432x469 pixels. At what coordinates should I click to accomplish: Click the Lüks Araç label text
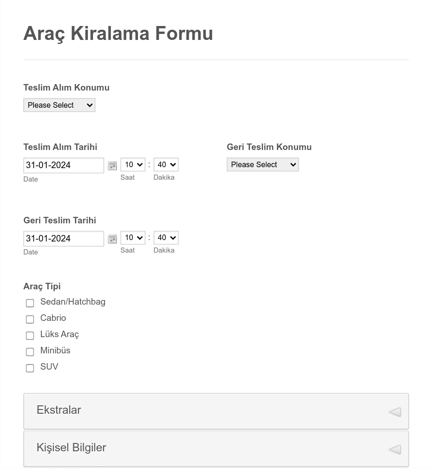coord(59,334)
